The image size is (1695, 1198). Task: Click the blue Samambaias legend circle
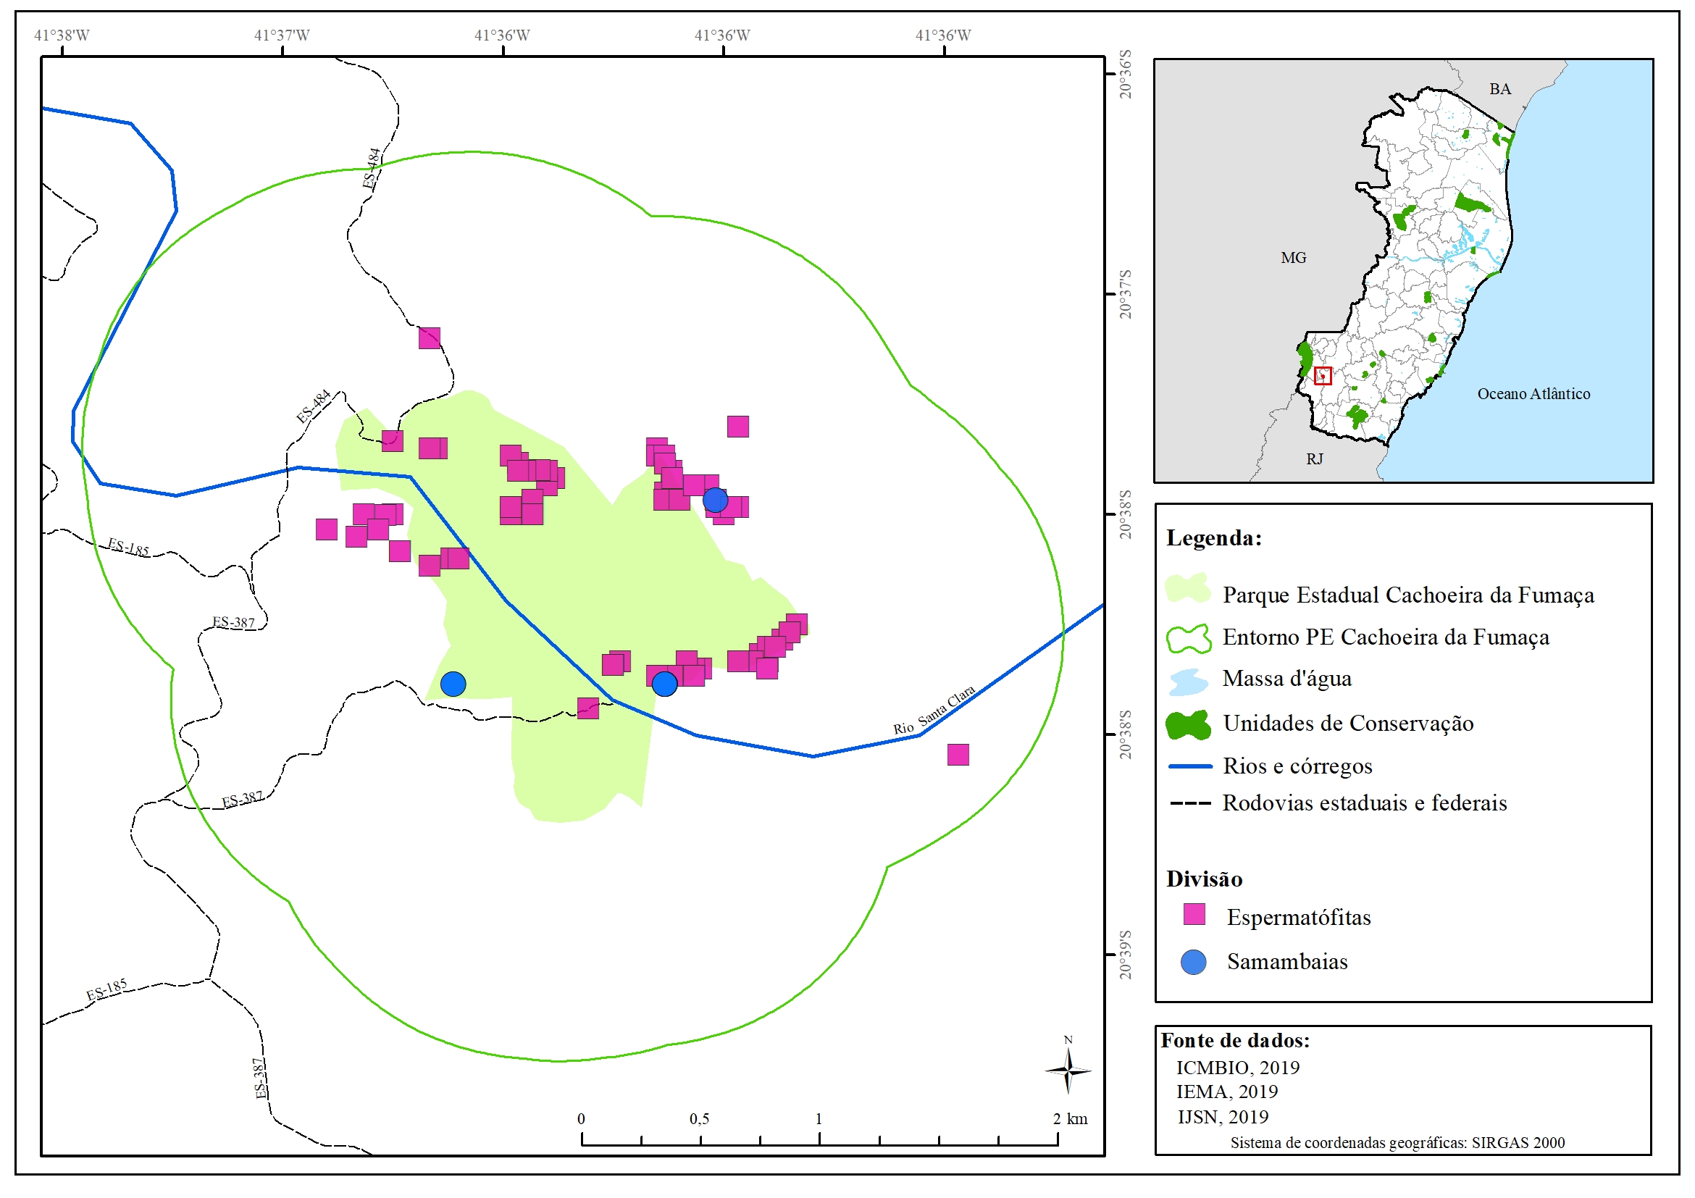[1193, 962]
